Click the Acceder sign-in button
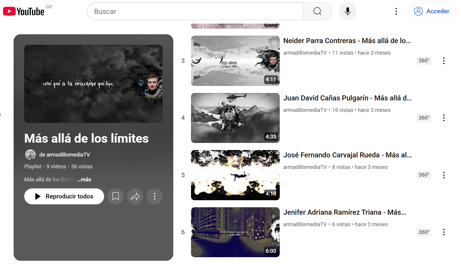461x264 pixels. point(432,12)
